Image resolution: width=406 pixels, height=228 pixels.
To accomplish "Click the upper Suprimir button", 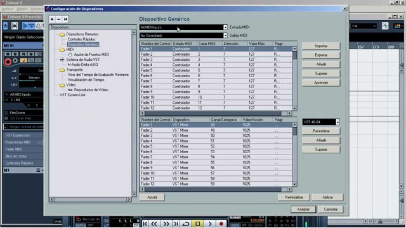I will pos(321,73).
